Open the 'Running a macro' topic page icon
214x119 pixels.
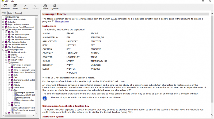coord(16,98)
